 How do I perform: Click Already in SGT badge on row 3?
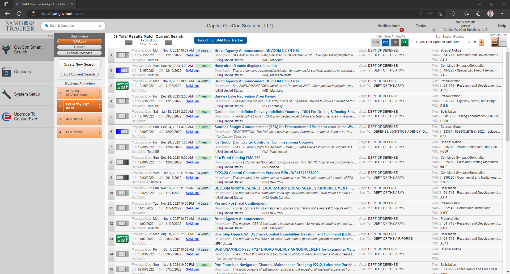pyautogui.click(x=122, y=86)
